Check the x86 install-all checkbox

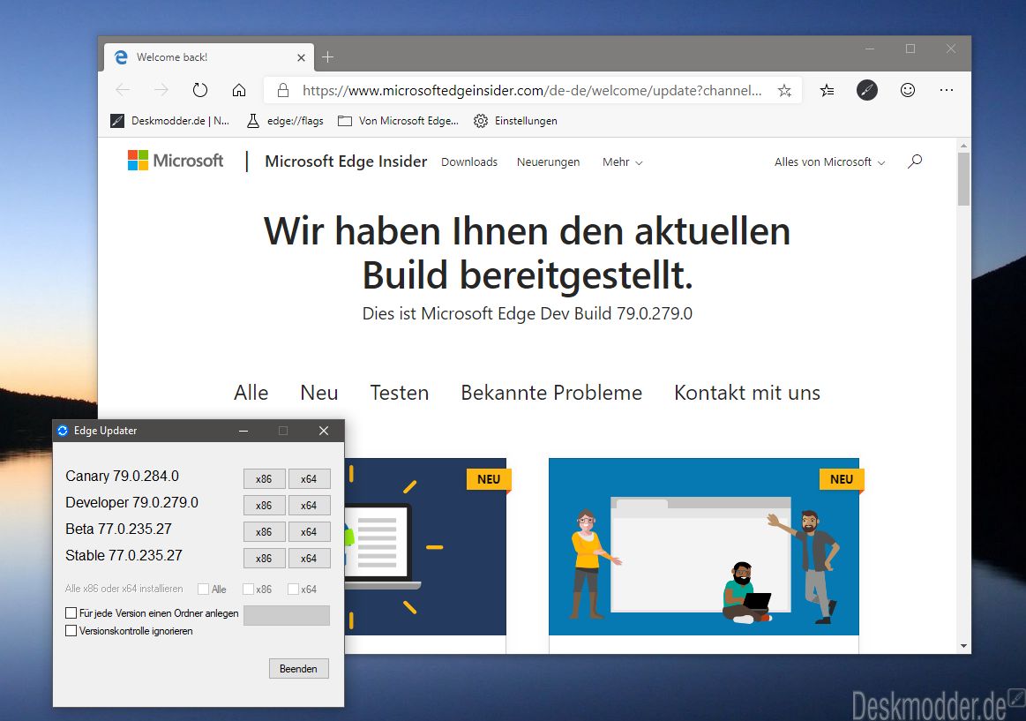click(x=248, y=589)
